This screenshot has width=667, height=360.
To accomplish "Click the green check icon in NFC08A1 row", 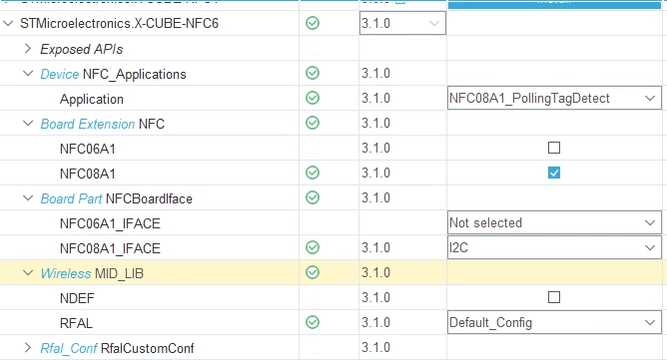I will (x=313, y=173).
